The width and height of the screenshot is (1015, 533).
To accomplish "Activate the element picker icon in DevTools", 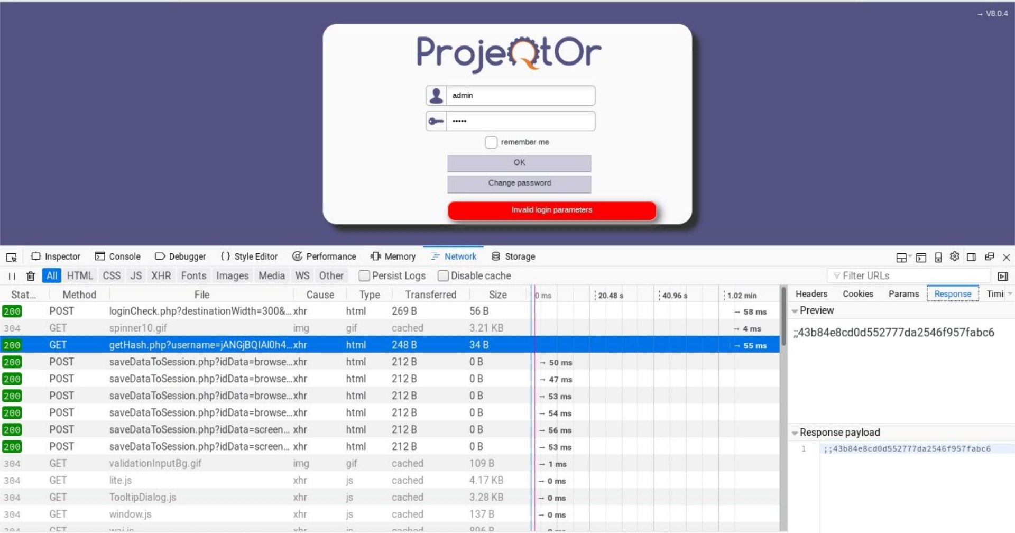I will coord(12,257).
